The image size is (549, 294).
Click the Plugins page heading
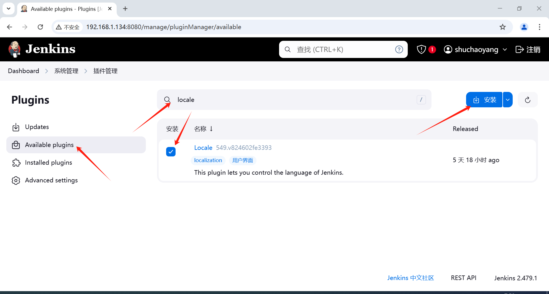30,100
